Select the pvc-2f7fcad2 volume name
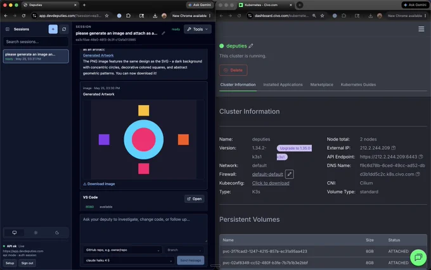The width and height of the screenshot is (431, 270). (265, 252)
